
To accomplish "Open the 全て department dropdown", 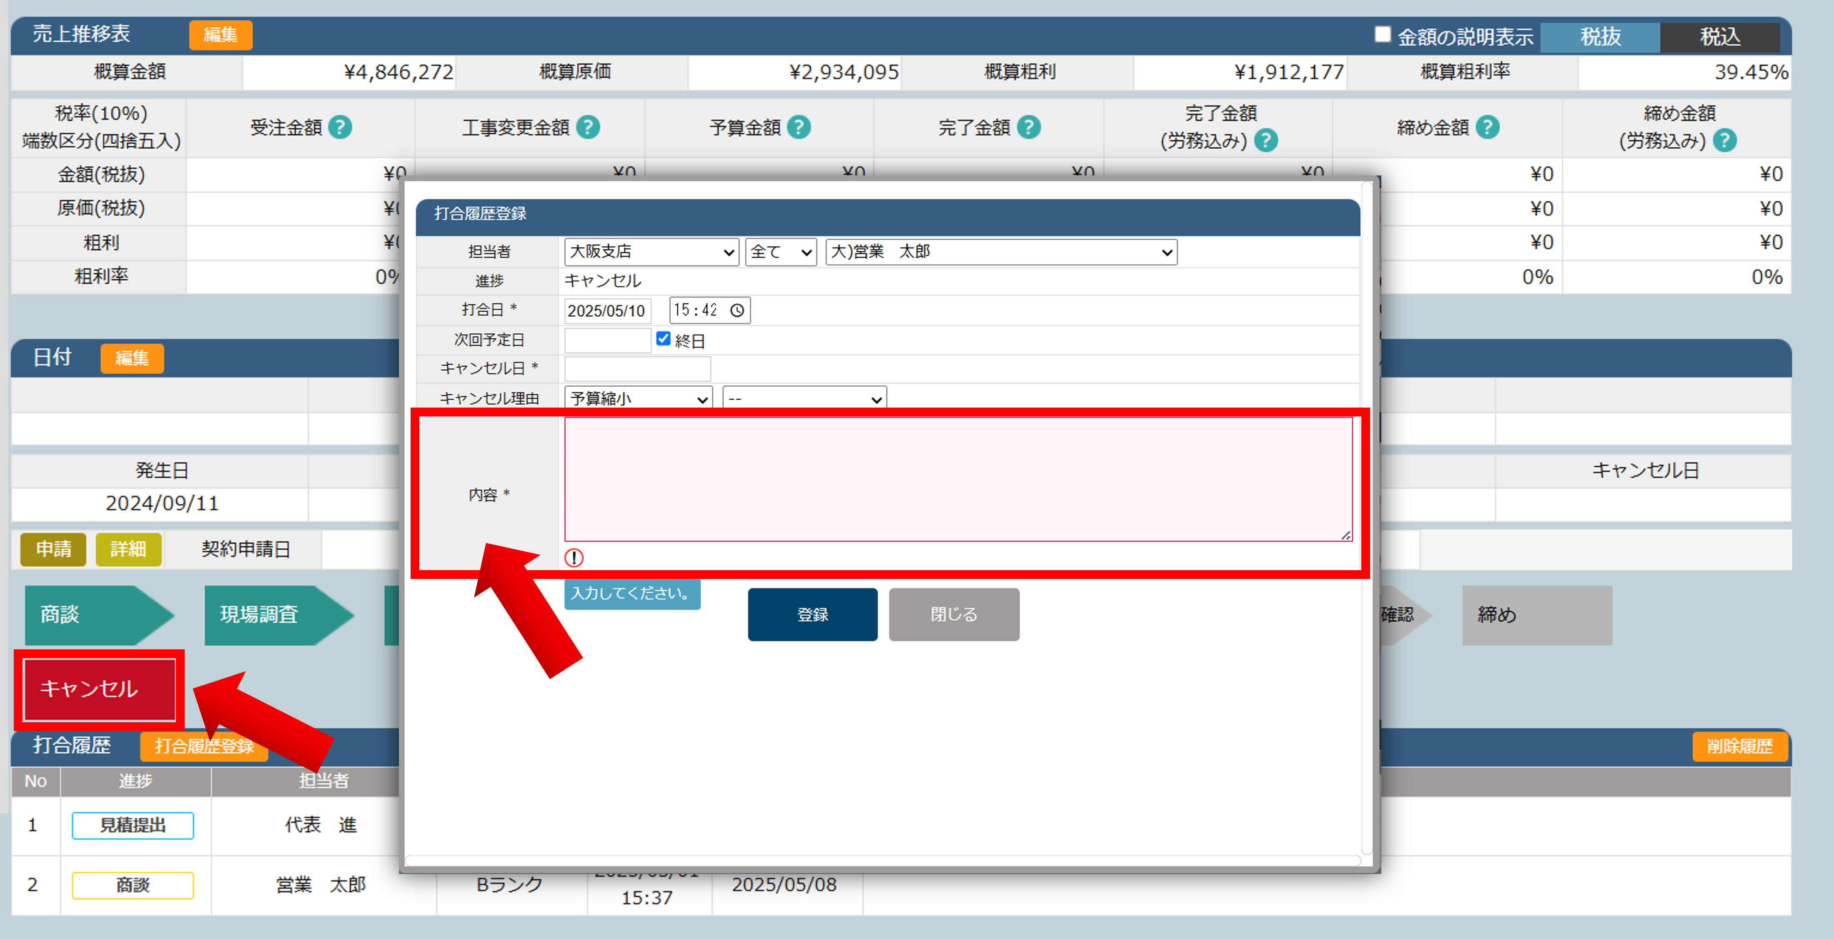I will (x=781, y=252).
